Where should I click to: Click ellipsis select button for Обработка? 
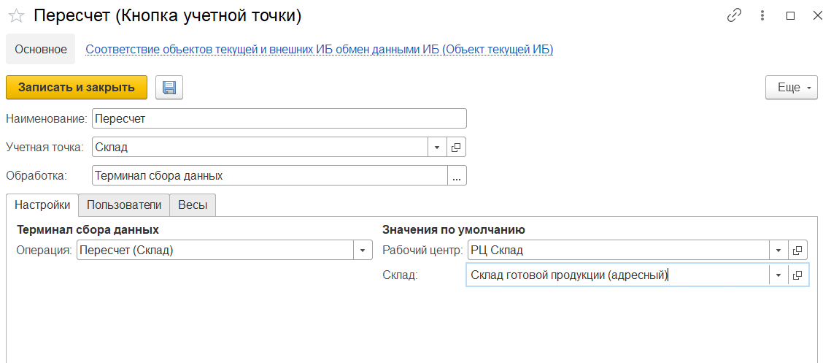pos(456,176)
